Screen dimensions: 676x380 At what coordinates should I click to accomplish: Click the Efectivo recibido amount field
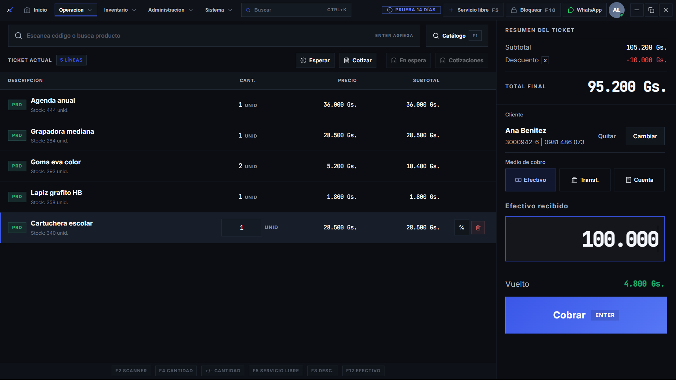[585, 239]
